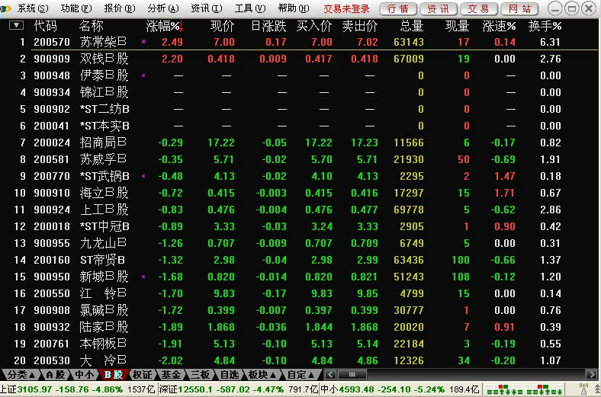601x397 pixels.
Task: Expand the 分类 tab menu
Action: 21,375
